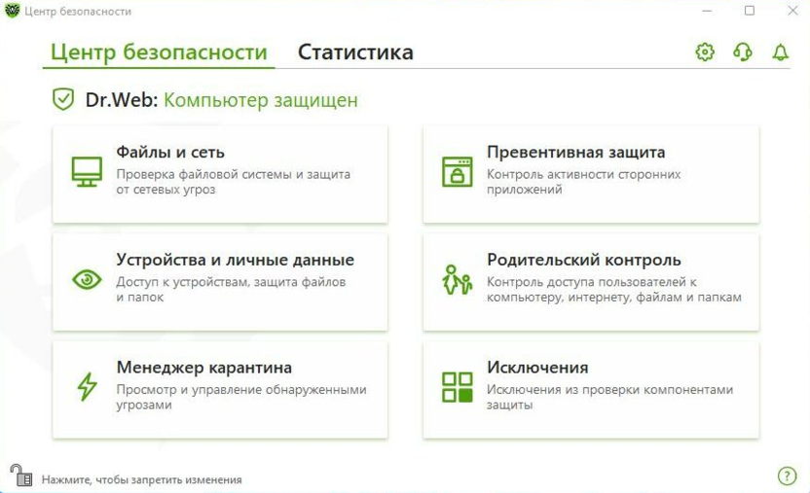Click the help question mark icon

coord(787,475)
